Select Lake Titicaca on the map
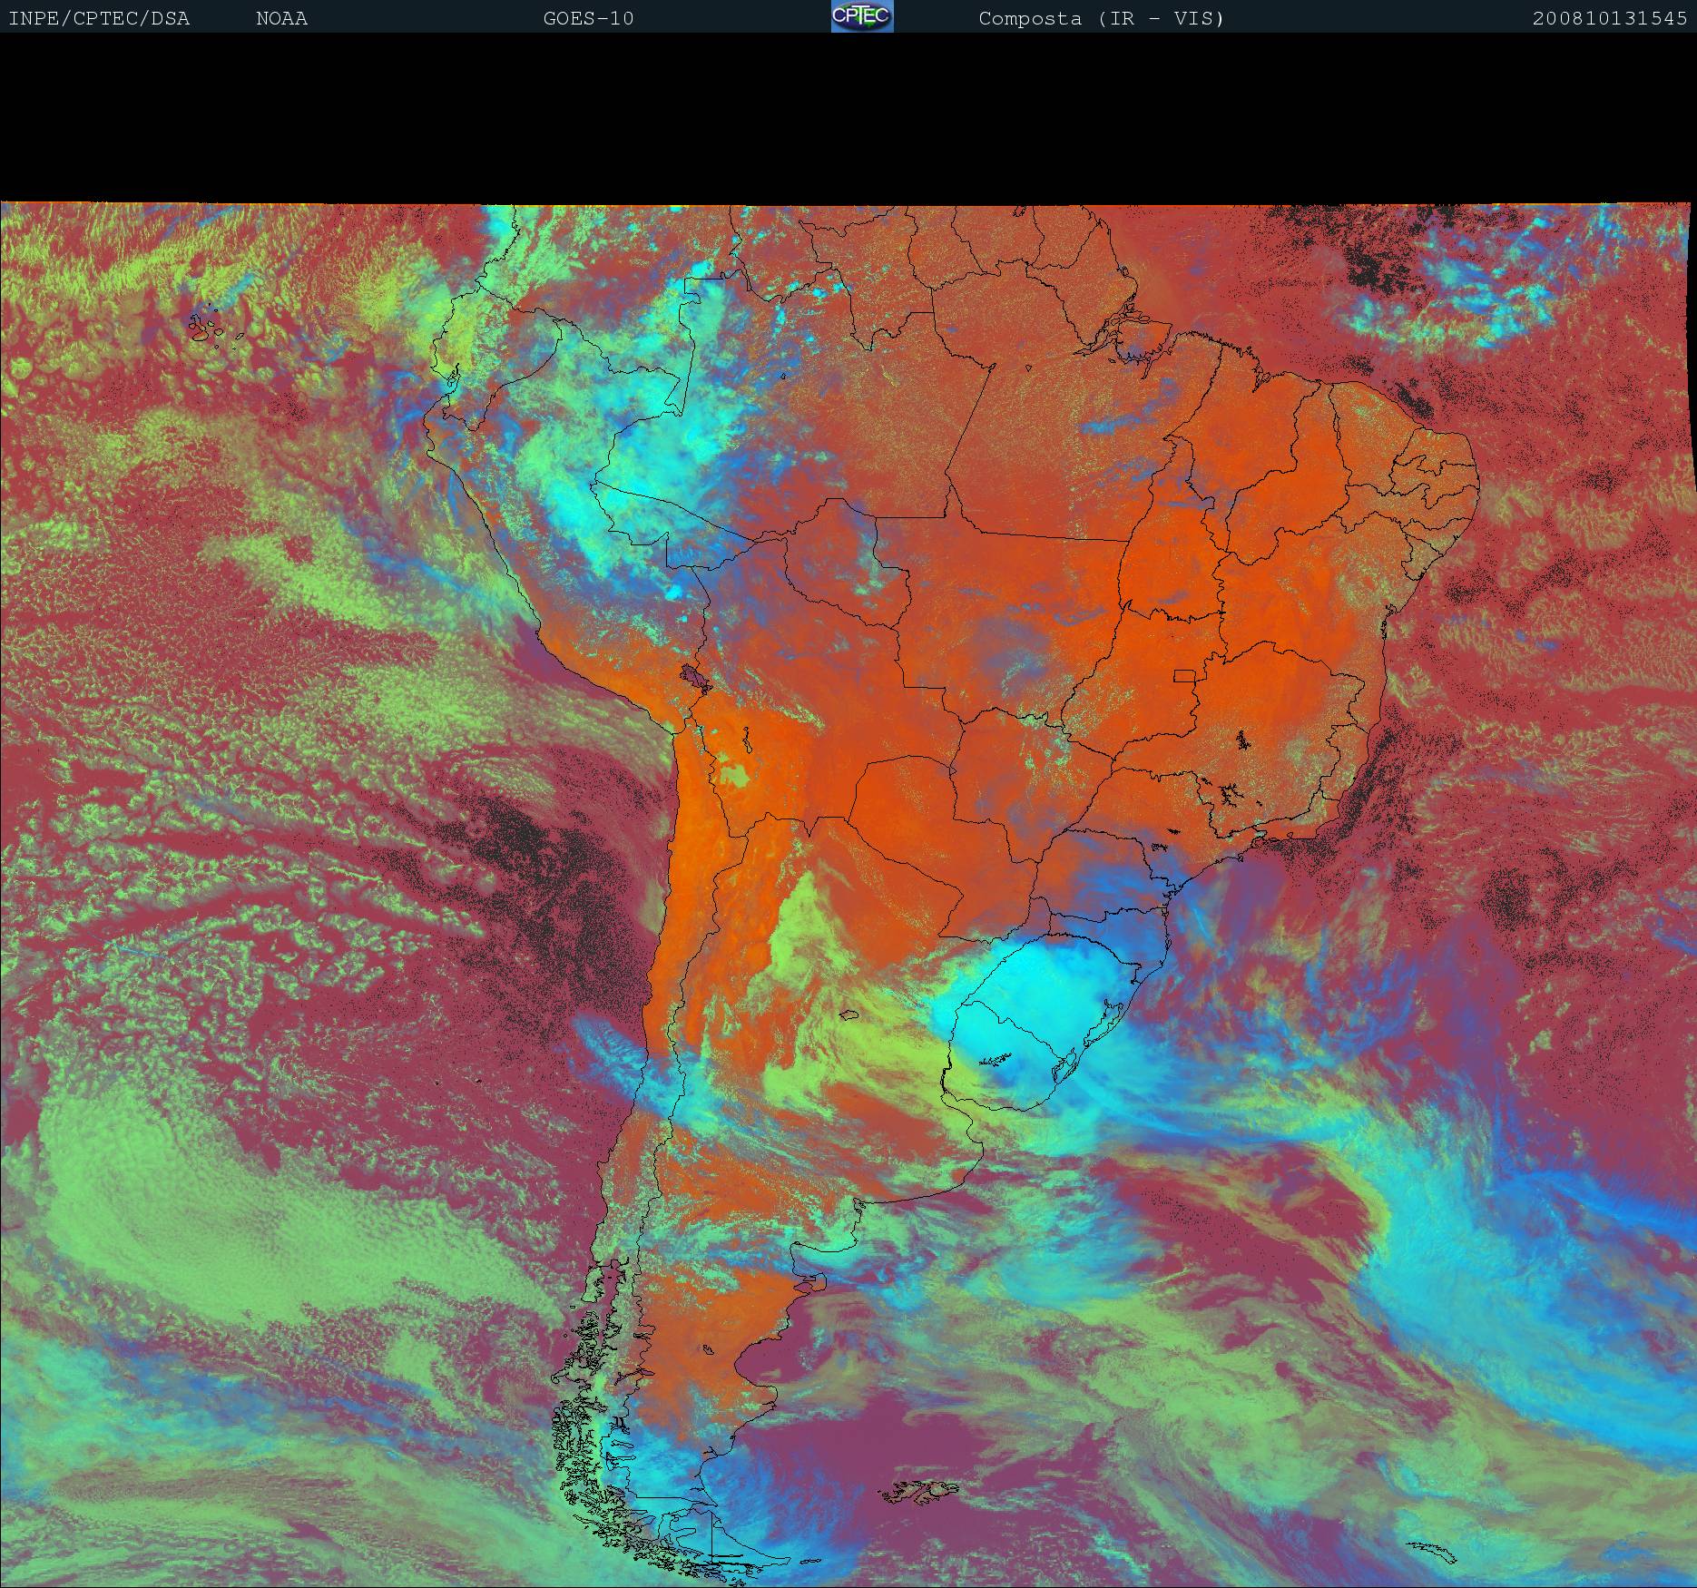This screenshot has height=1588, width=1697. [x=697, y=678]
